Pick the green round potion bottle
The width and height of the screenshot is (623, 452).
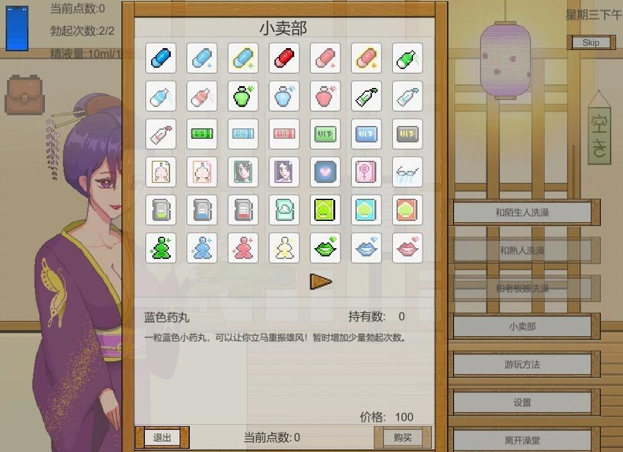click(243, 96)
